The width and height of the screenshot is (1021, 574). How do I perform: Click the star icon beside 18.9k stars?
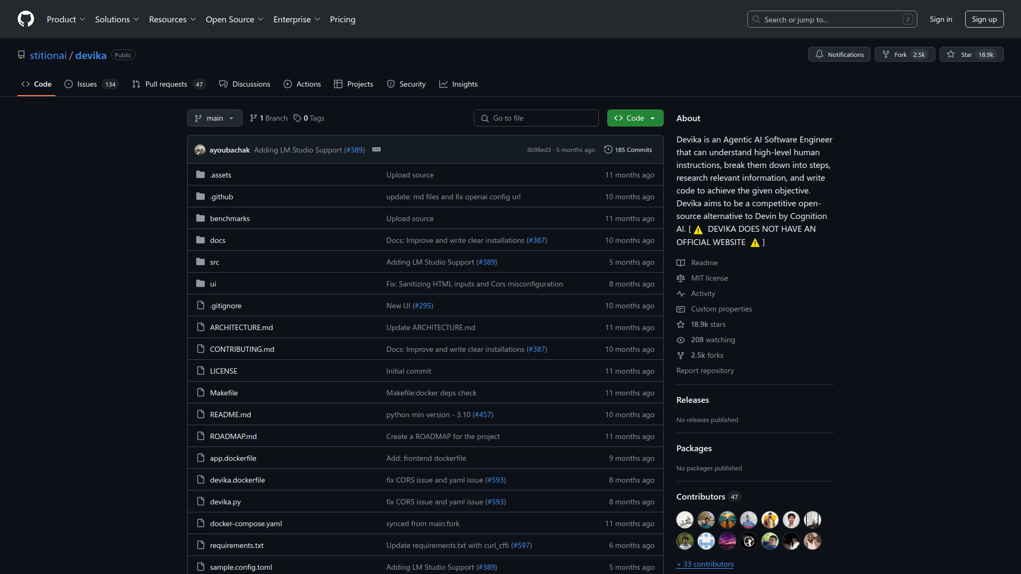pyautogui.click(x=681, y=324)
